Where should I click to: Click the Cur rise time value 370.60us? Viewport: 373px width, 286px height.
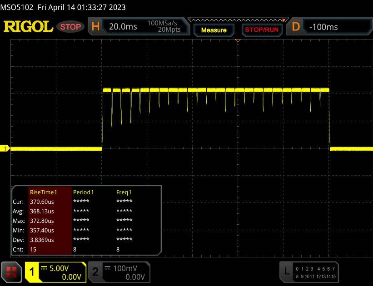pos(42,201)
